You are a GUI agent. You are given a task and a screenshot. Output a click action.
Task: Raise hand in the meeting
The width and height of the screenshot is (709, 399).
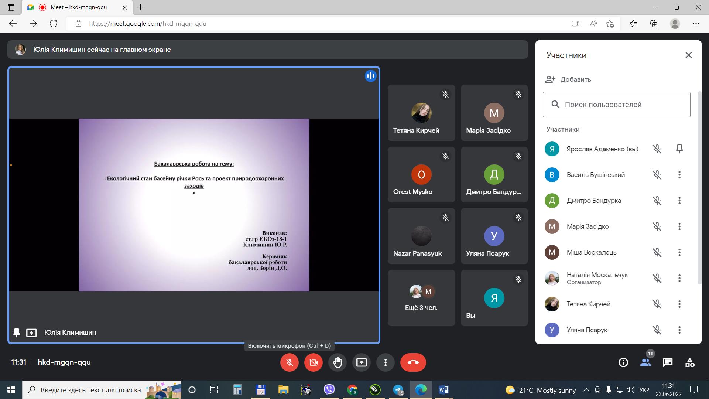pyautogui.click(x=337, y=362)
